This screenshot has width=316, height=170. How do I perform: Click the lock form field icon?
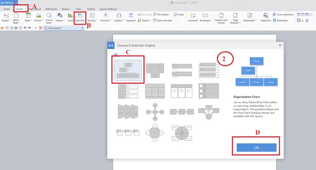[x=307, y=20]
